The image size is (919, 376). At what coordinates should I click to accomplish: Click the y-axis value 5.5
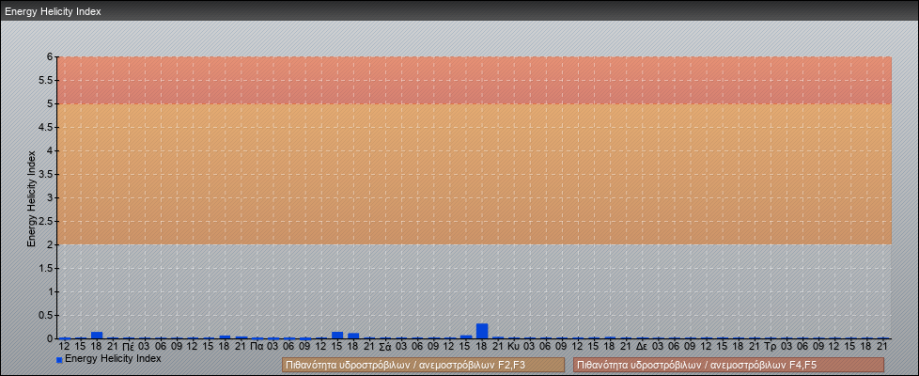point(46,80)
